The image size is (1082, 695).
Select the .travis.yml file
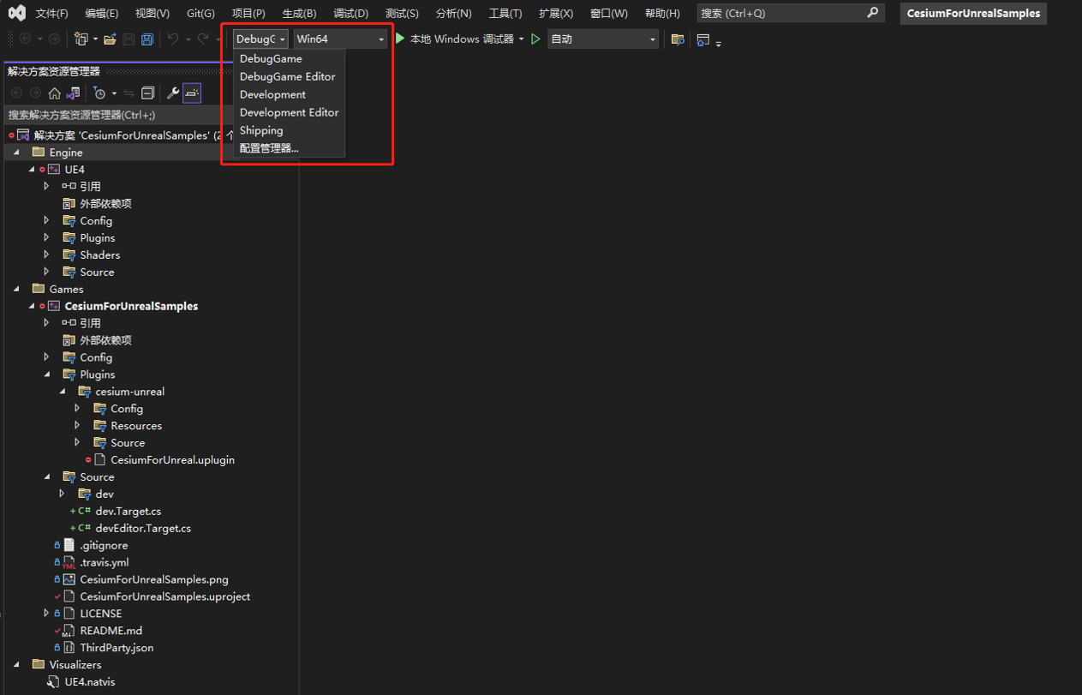pos(105,563)
